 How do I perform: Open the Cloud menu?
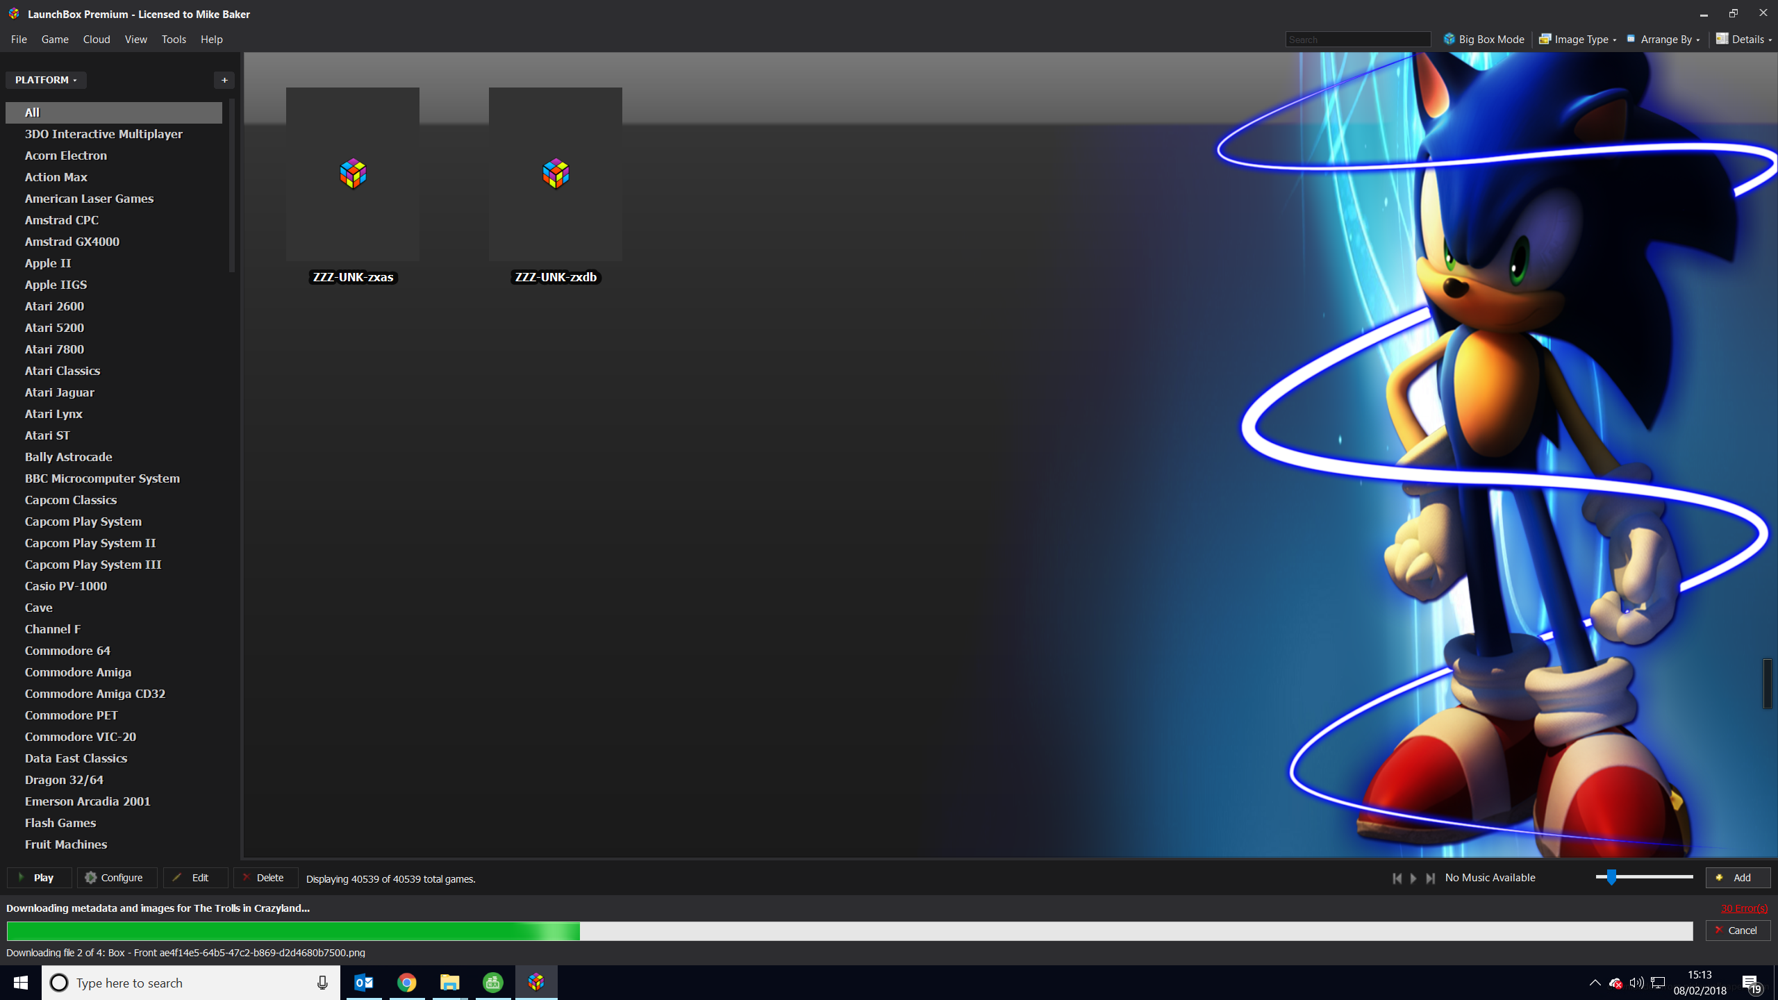(97, 40)
